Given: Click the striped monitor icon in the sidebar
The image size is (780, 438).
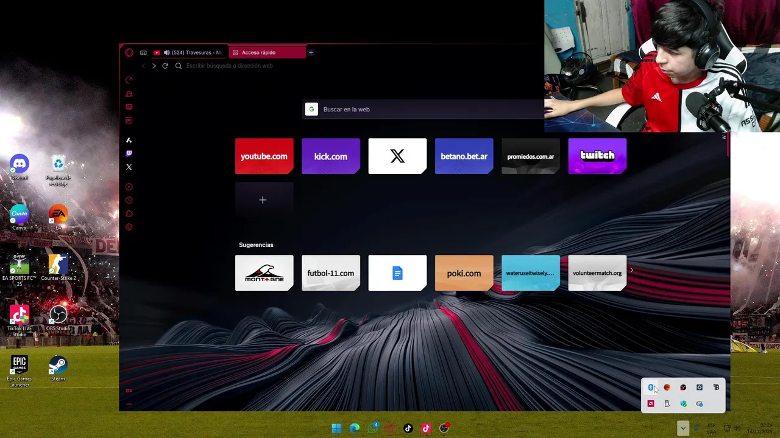Looking at the screenshot, I should tap(129, 107).
